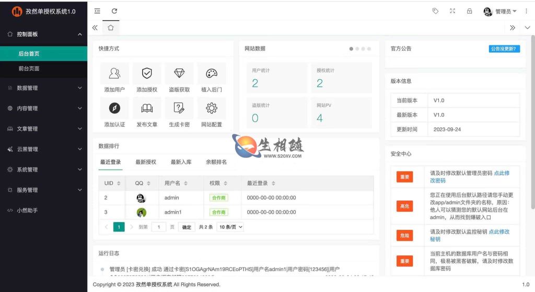Click the 生成卡密 edit icon

pos(179,108)
